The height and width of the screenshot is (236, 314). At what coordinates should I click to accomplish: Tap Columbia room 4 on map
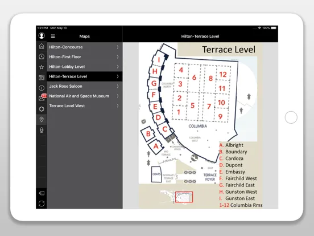point(181,70)
